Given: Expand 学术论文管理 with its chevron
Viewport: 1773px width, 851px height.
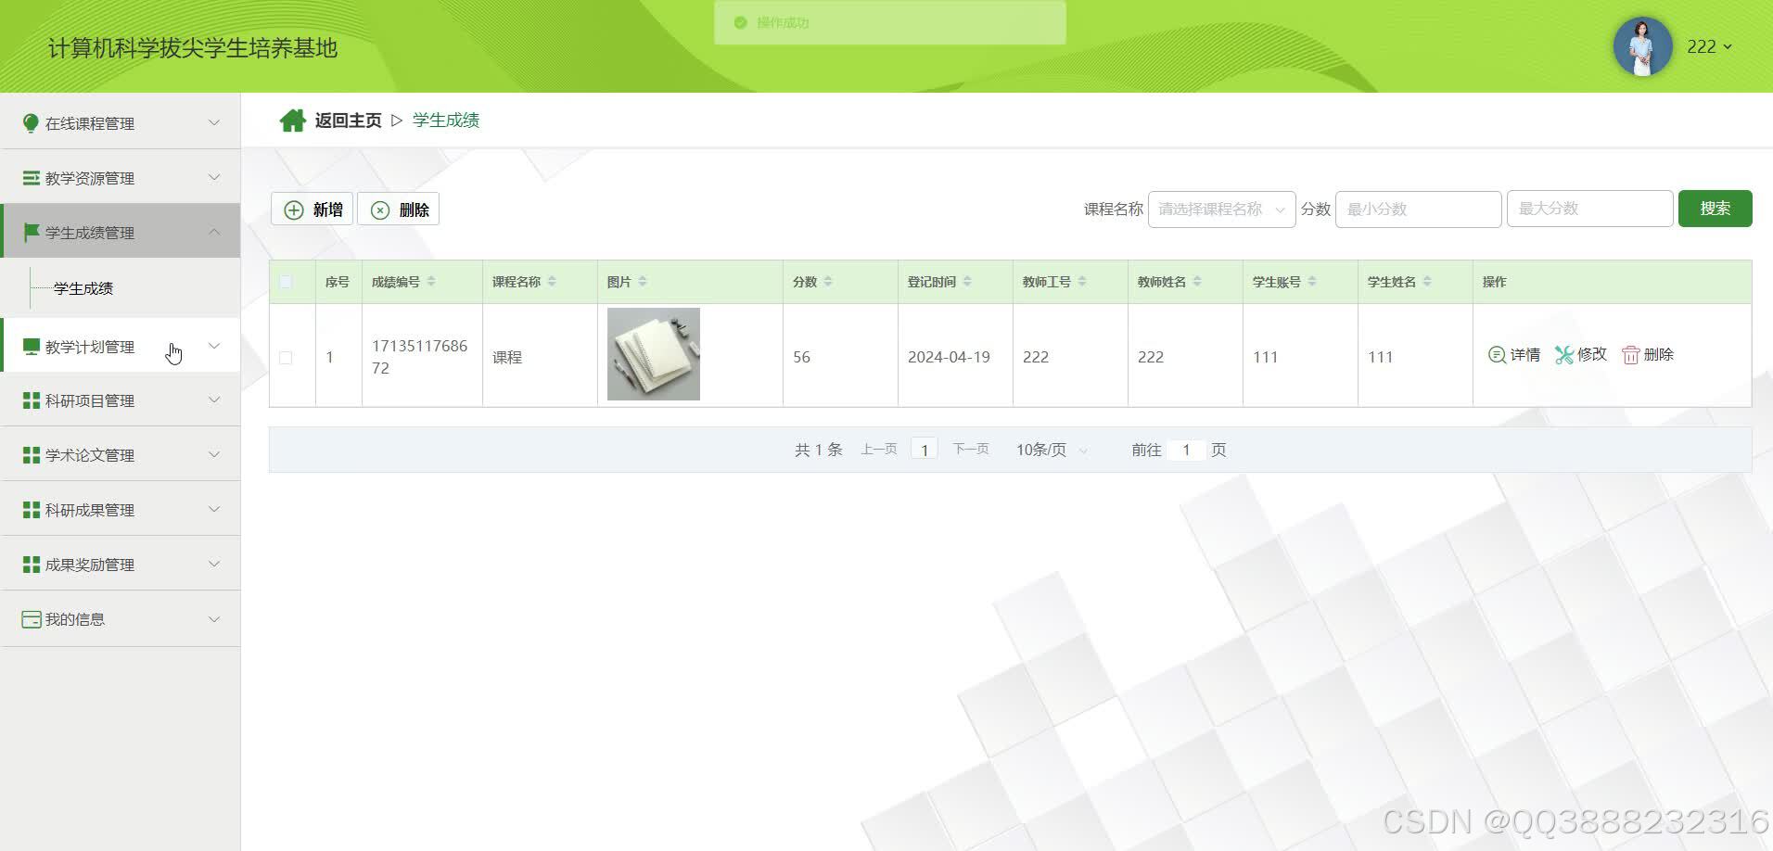Looking at the screenshot, I should 214,455.
